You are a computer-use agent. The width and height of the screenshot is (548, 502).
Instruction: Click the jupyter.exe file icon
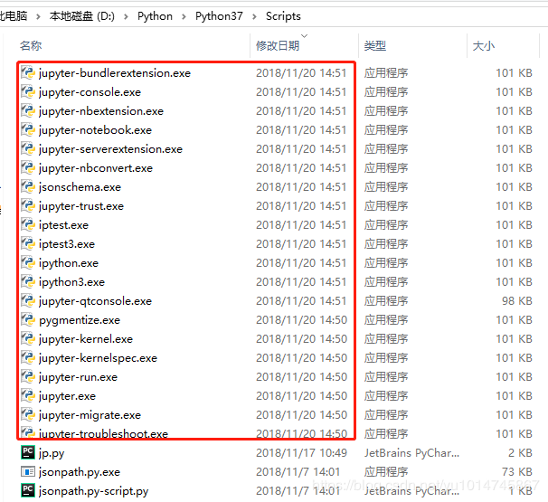point(28,396)
